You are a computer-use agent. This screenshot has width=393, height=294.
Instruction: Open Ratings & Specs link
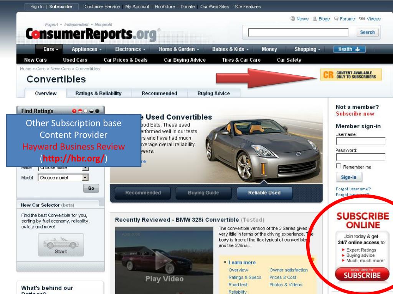click(245, 277)
